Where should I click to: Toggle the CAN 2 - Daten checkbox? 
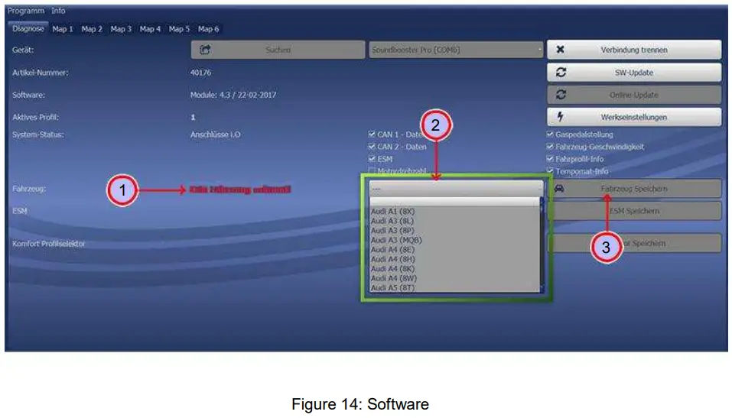coord(372,147)
